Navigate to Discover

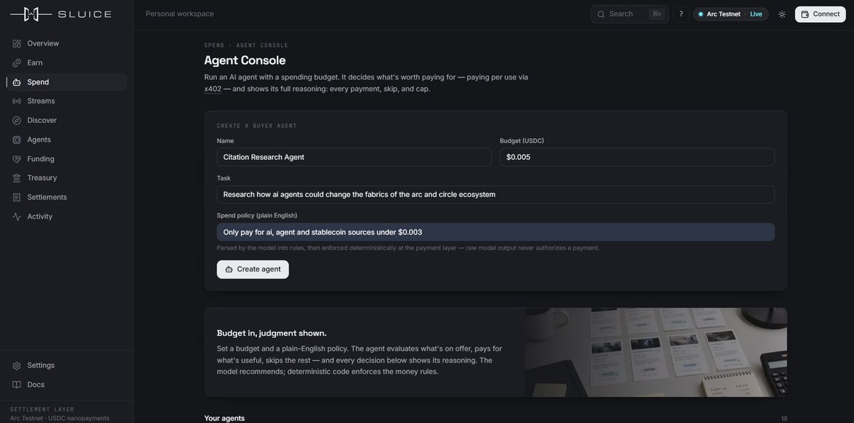(67, 120)
